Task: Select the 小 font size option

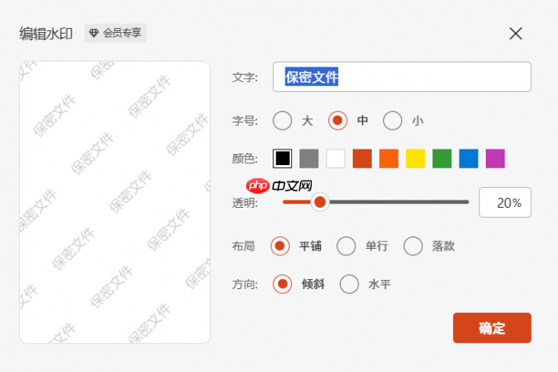Action: pyautogui.click(x=392, y=121)
